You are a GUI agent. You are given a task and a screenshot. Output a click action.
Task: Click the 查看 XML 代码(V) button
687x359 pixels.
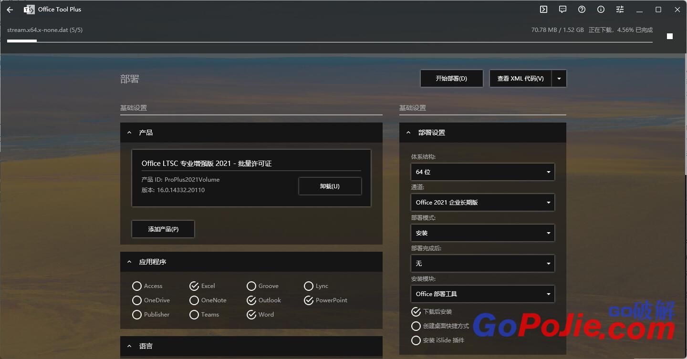[x=520, y=79]
